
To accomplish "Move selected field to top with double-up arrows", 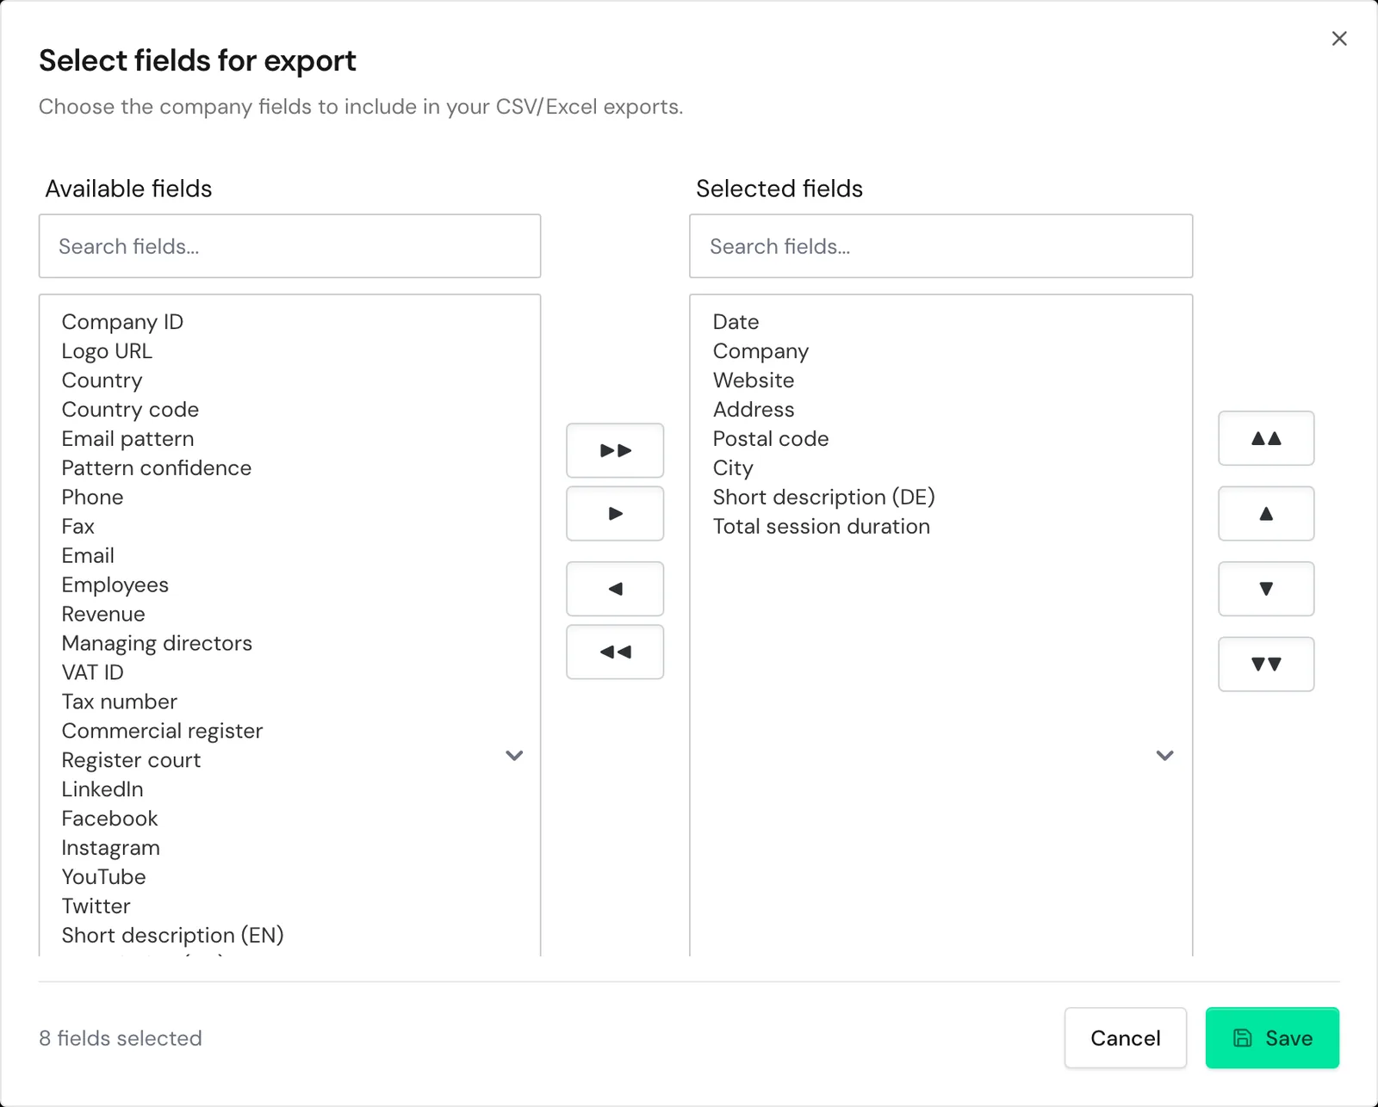I will (x=1266, y=438).
